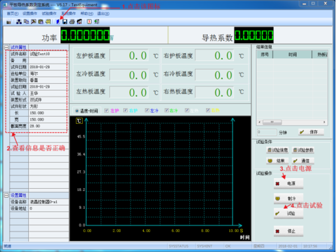This screenshot has height=252, width=336.
Task: Click the 通信 button
Action: 303,161
